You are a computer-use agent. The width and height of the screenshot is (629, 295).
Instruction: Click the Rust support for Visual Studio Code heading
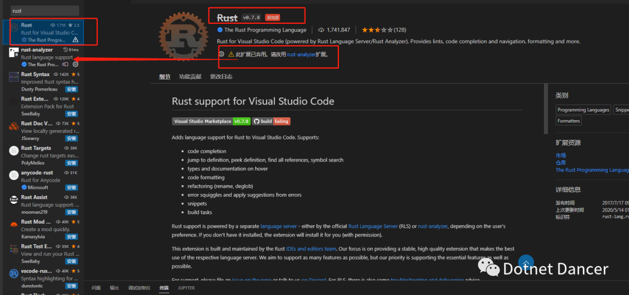tap(253, 101)
